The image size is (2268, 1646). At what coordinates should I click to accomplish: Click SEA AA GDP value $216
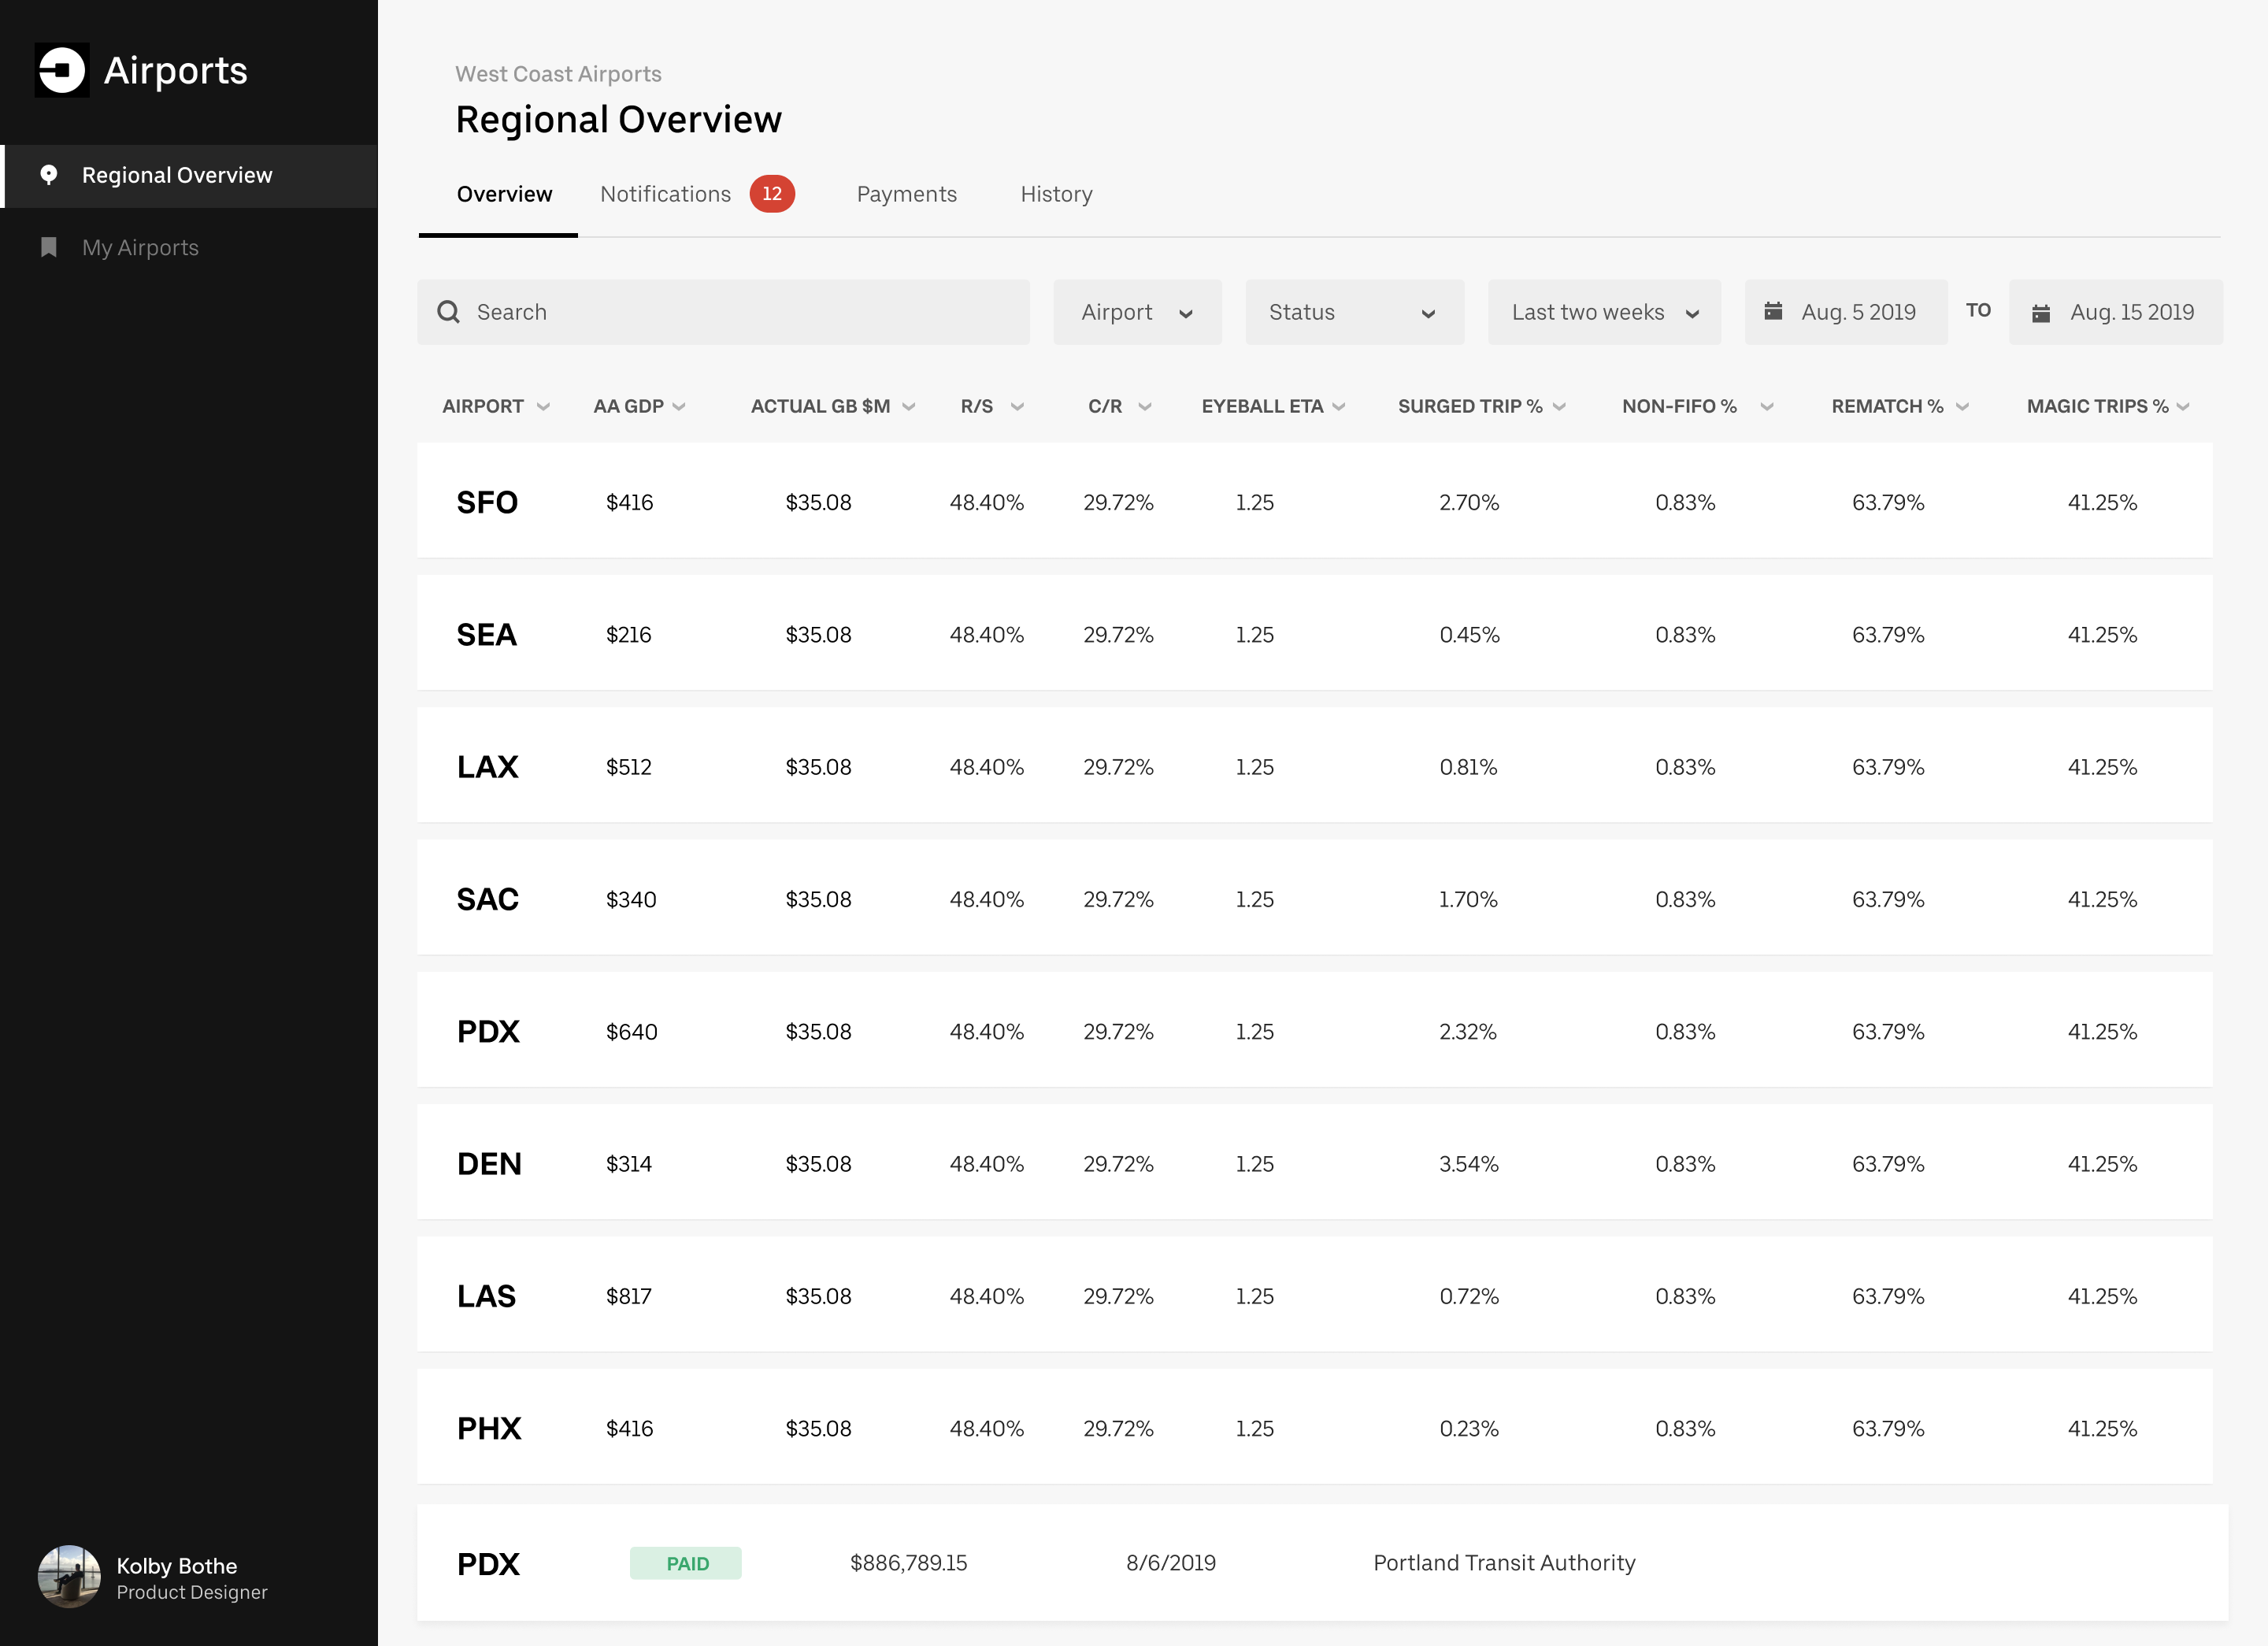[628, 635]
